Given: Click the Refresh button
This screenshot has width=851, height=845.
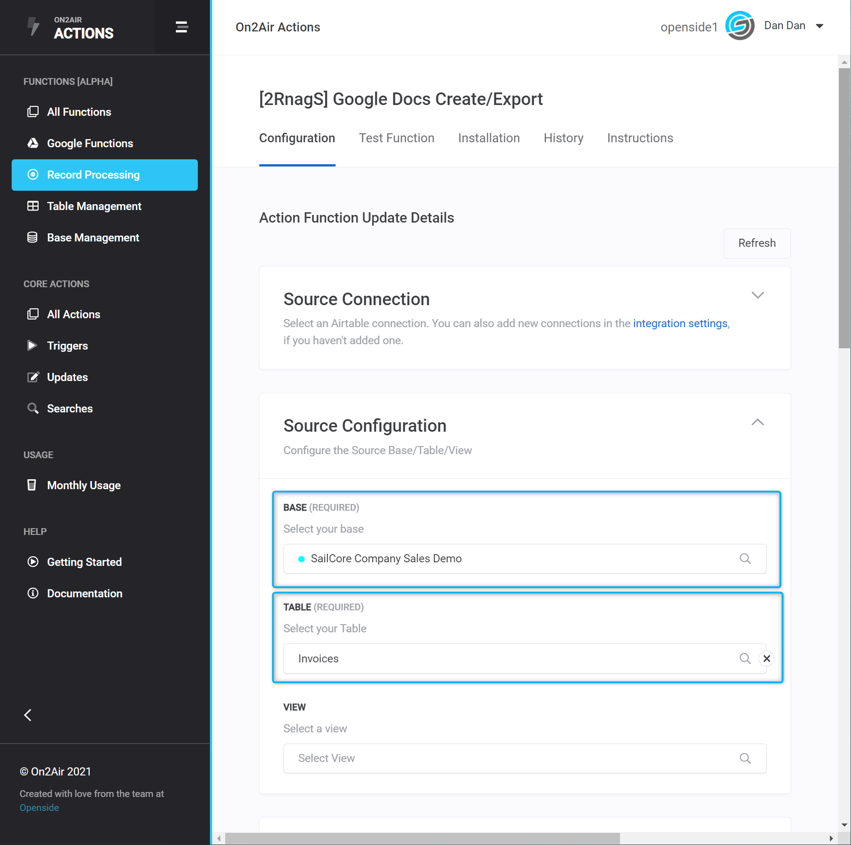Looking at the screenshot, I should (757, 243).
